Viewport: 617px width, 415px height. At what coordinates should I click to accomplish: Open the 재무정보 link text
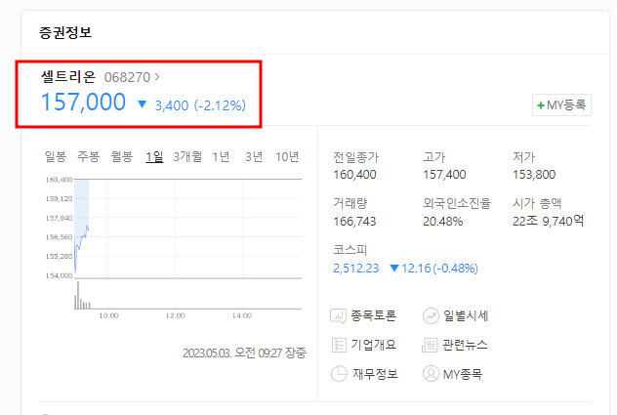coord(375,374)
